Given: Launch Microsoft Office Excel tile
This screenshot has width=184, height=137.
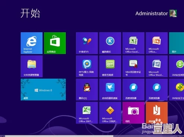Looking at the screenshot, I should click(133, 43).
